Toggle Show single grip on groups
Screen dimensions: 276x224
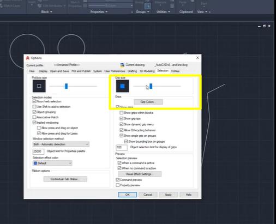(x=121, y=136)
